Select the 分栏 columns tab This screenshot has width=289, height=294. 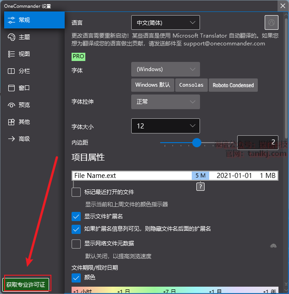34,71
